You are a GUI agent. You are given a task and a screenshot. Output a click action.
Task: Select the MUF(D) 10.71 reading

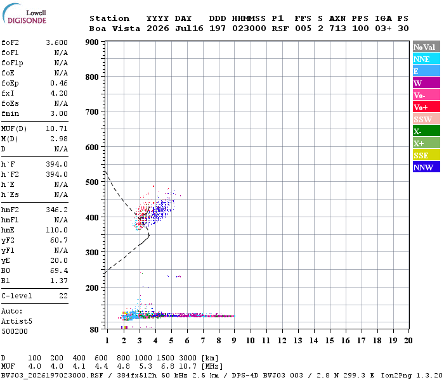click(56, 129)
